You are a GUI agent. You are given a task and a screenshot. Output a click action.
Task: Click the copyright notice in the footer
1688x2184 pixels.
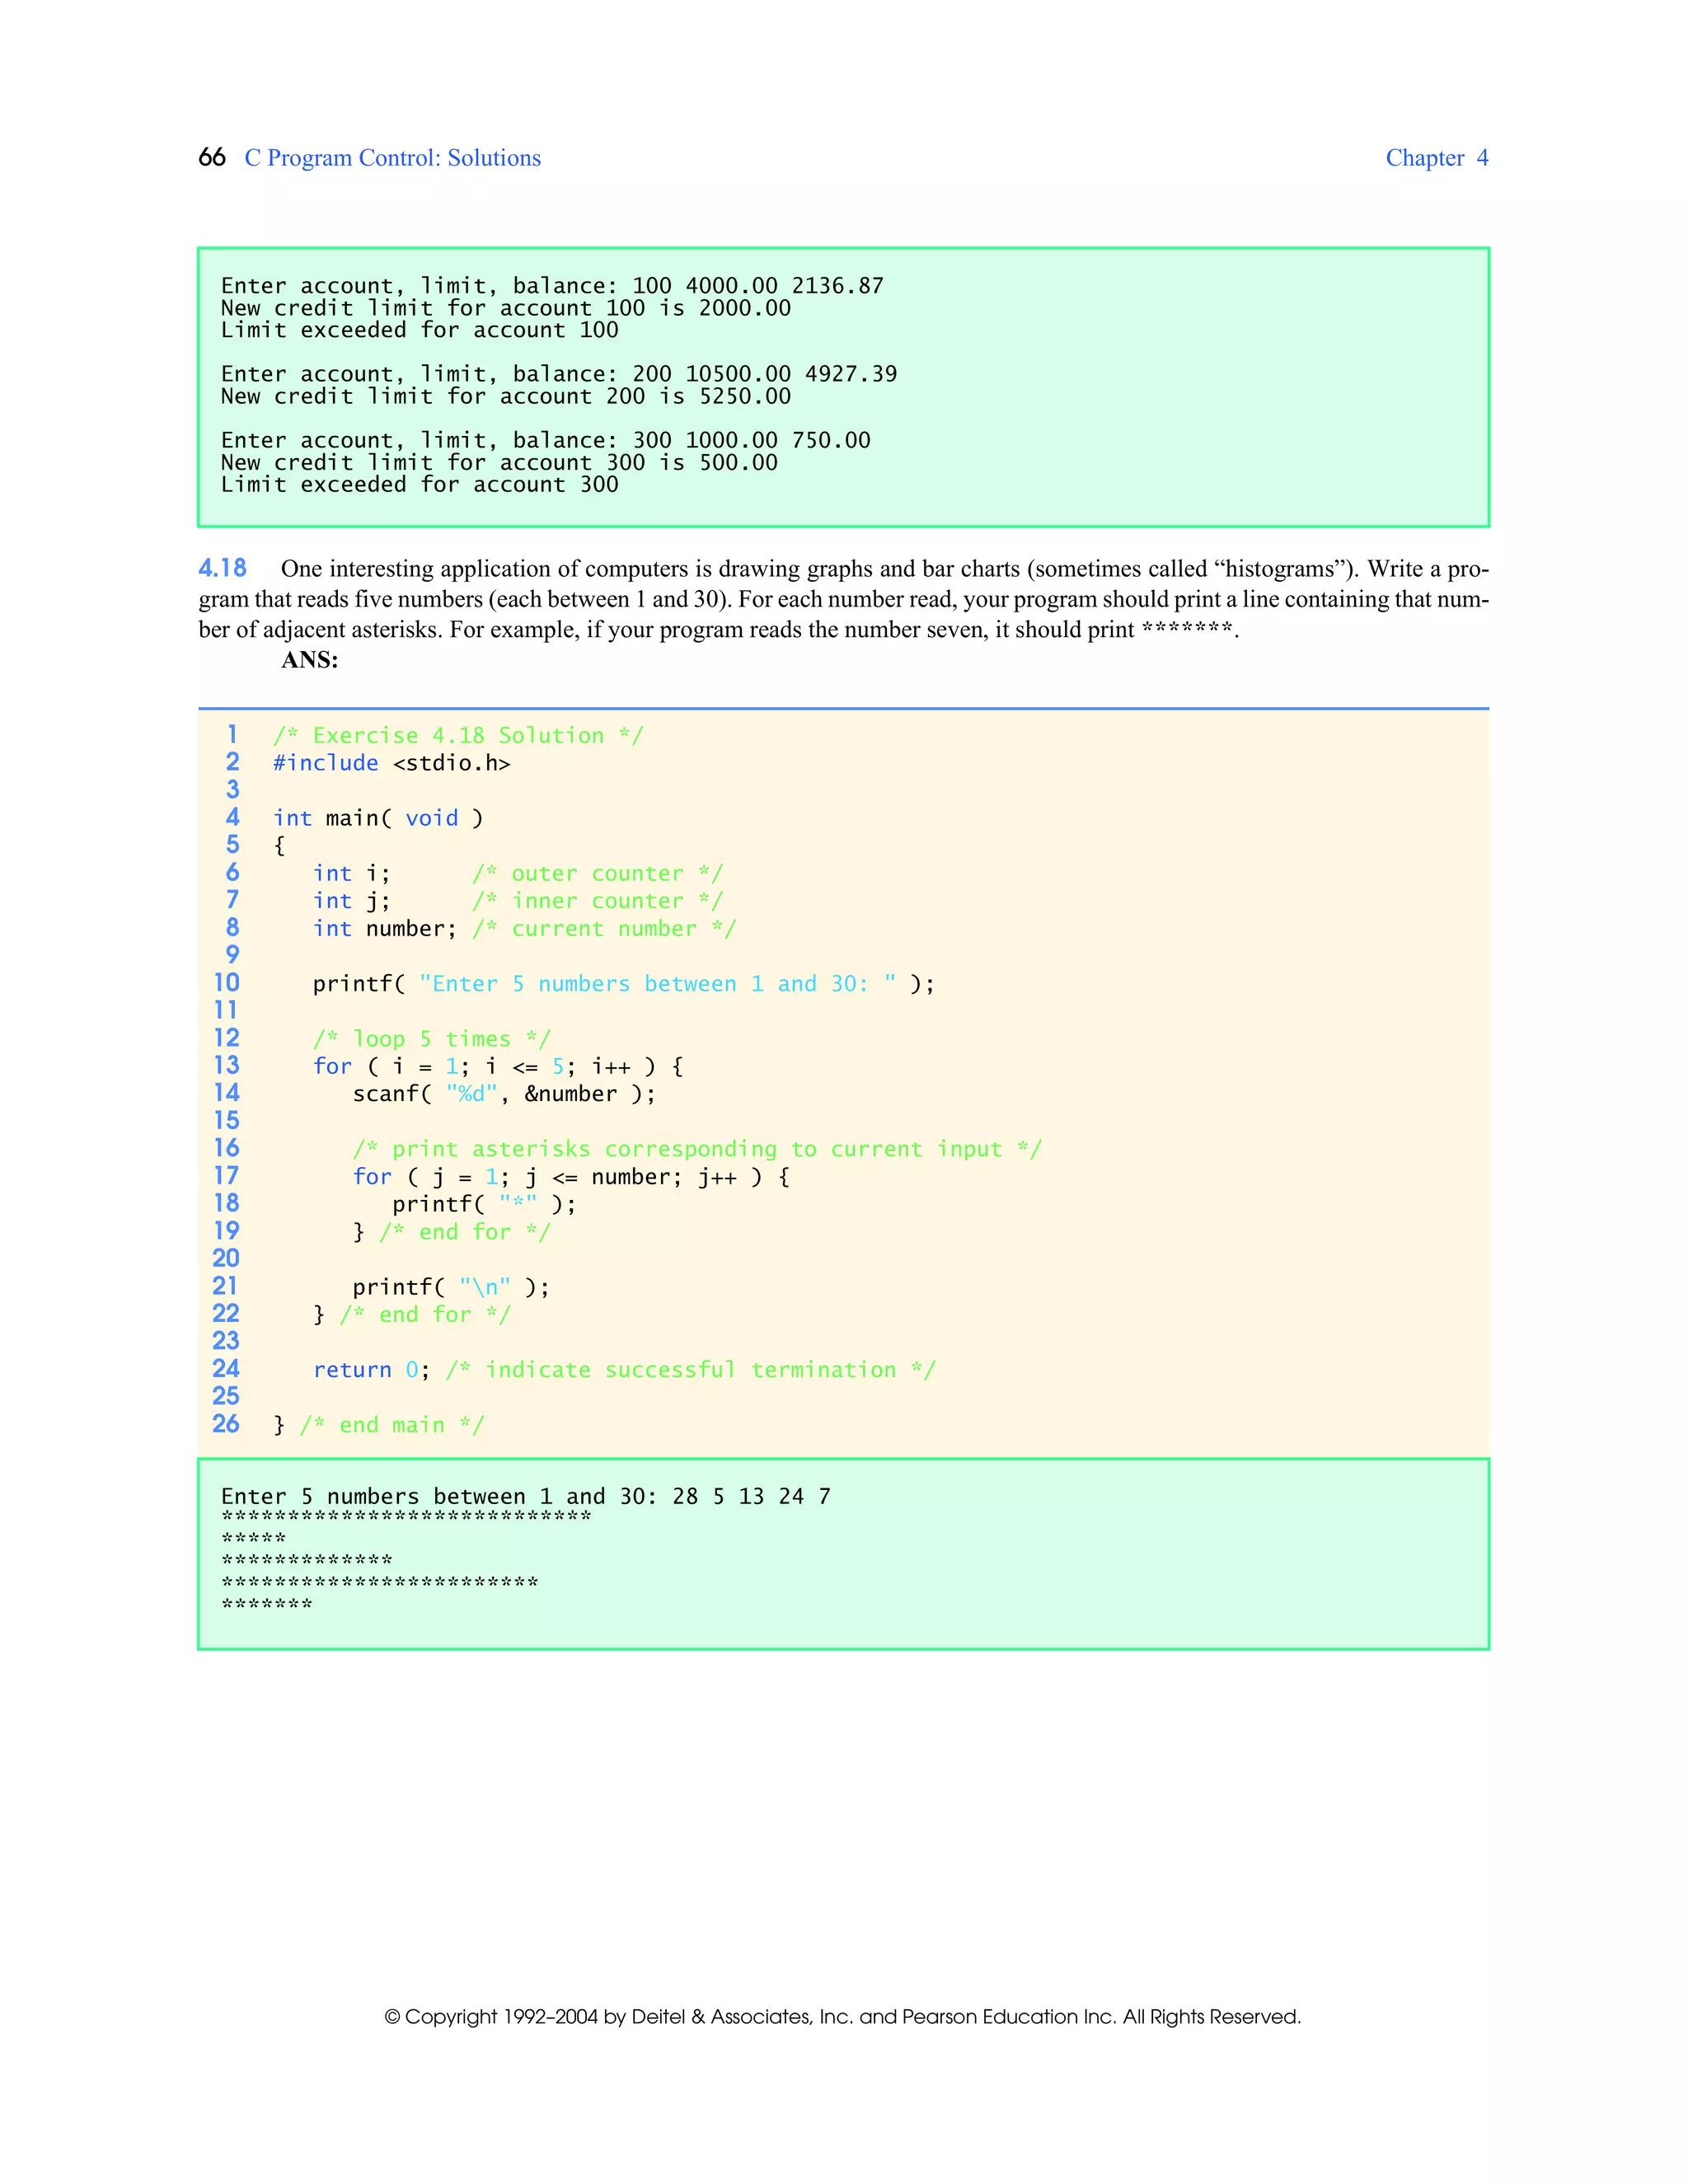842,2017
